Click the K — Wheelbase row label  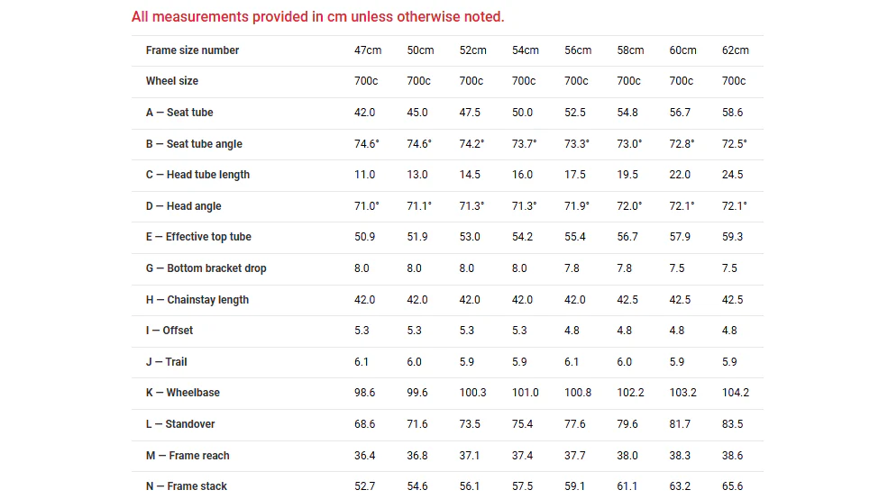183,393
